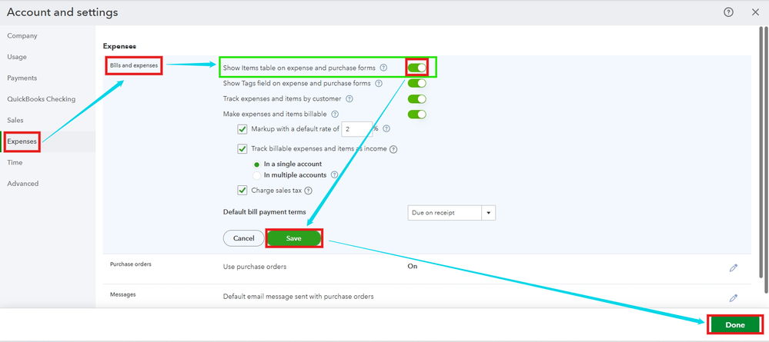Click Use purchase orders text
This screenshot has height=342, width=769.
tap(255, 267)
